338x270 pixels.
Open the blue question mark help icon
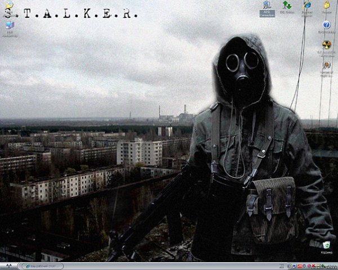tap(327, 25)
